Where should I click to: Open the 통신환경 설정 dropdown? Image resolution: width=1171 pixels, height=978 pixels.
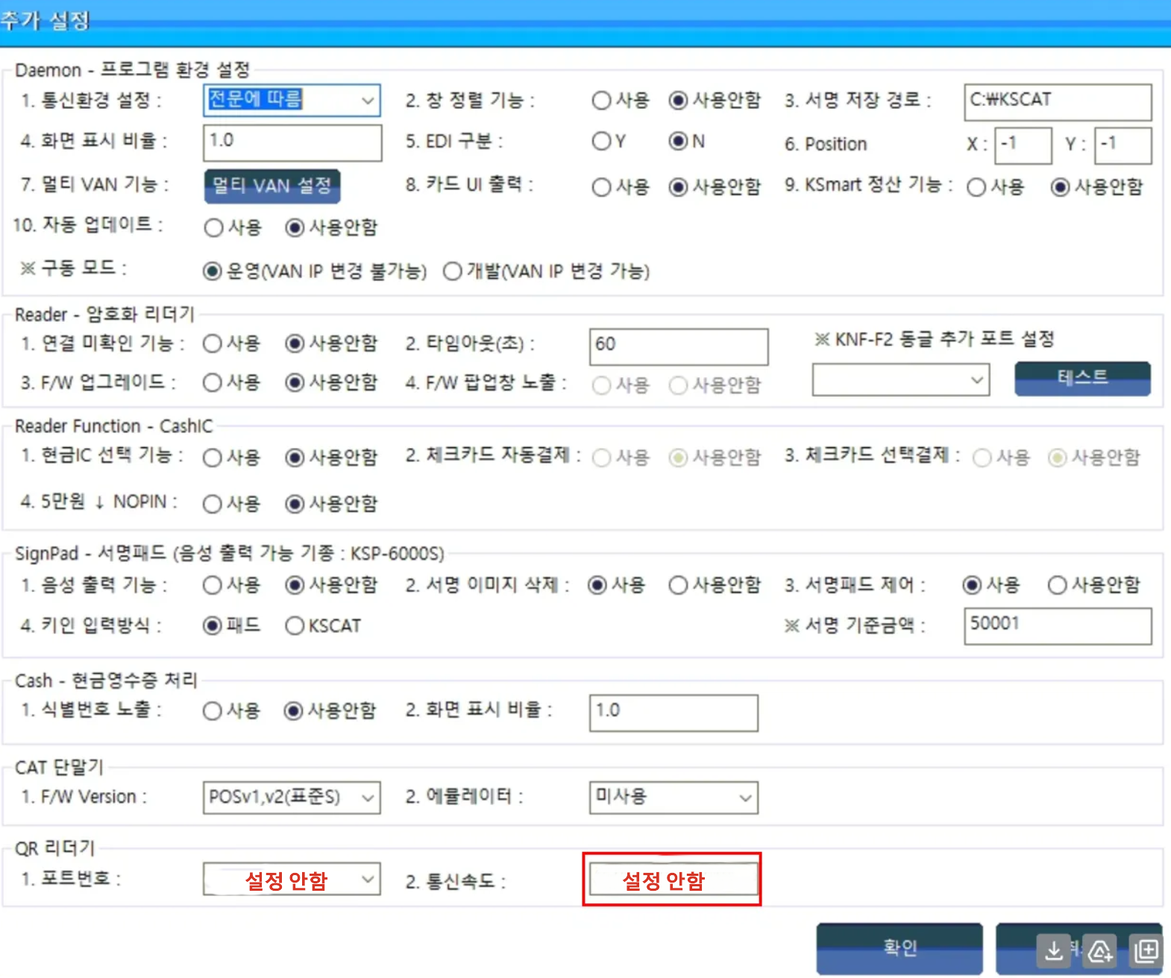click(292, 100)
